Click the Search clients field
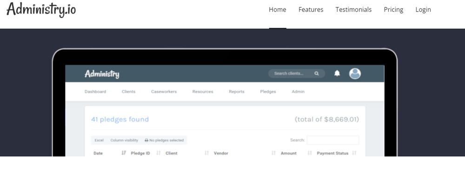 [297, 74]
